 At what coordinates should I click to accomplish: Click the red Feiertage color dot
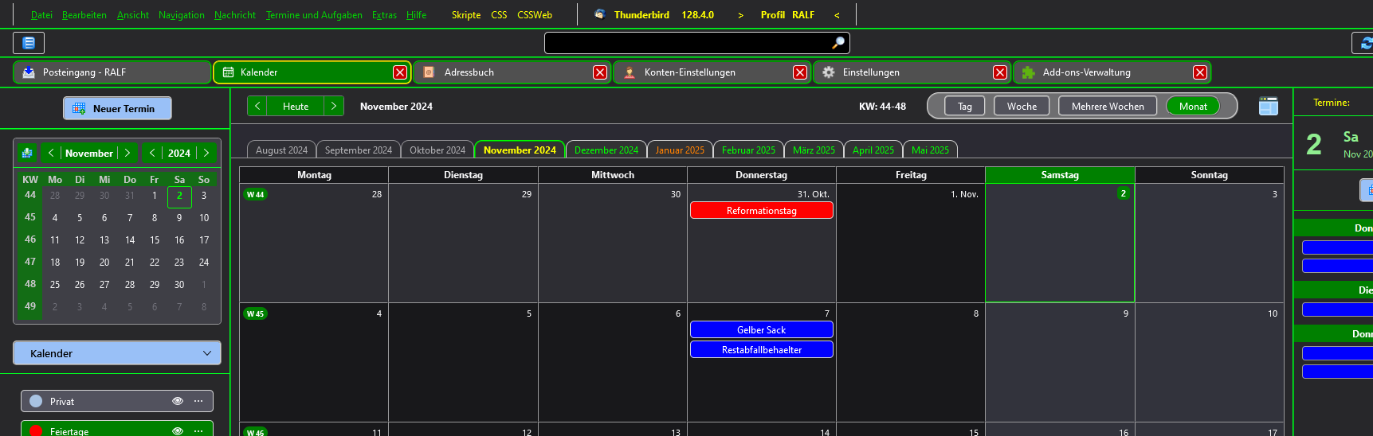36,430
